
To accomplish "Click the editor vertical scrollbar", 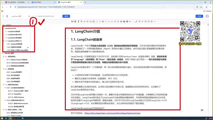I will coord(208,25).
